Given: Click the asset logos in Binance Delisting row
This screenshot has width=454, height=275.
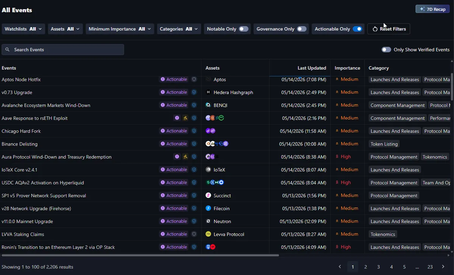Looking at the screenshot, I should (x=217, y=144).
